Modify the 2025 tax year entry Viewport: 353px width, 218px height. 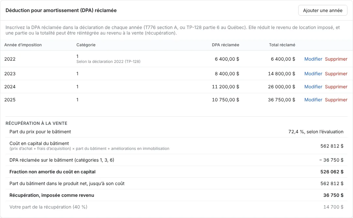click(313, 100)
